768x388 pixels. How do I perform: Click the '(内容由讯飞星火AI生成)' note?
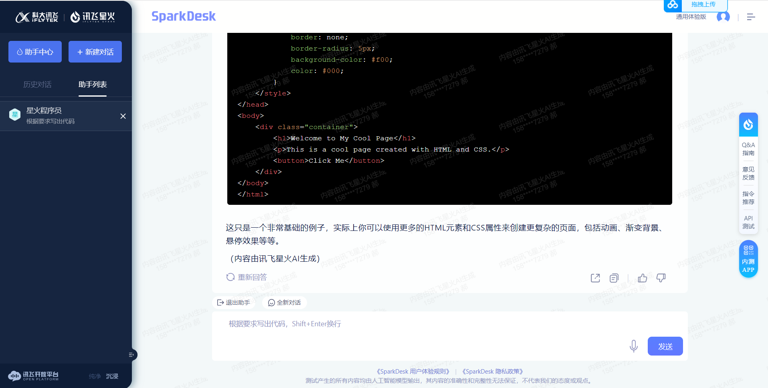pos(275,259)
